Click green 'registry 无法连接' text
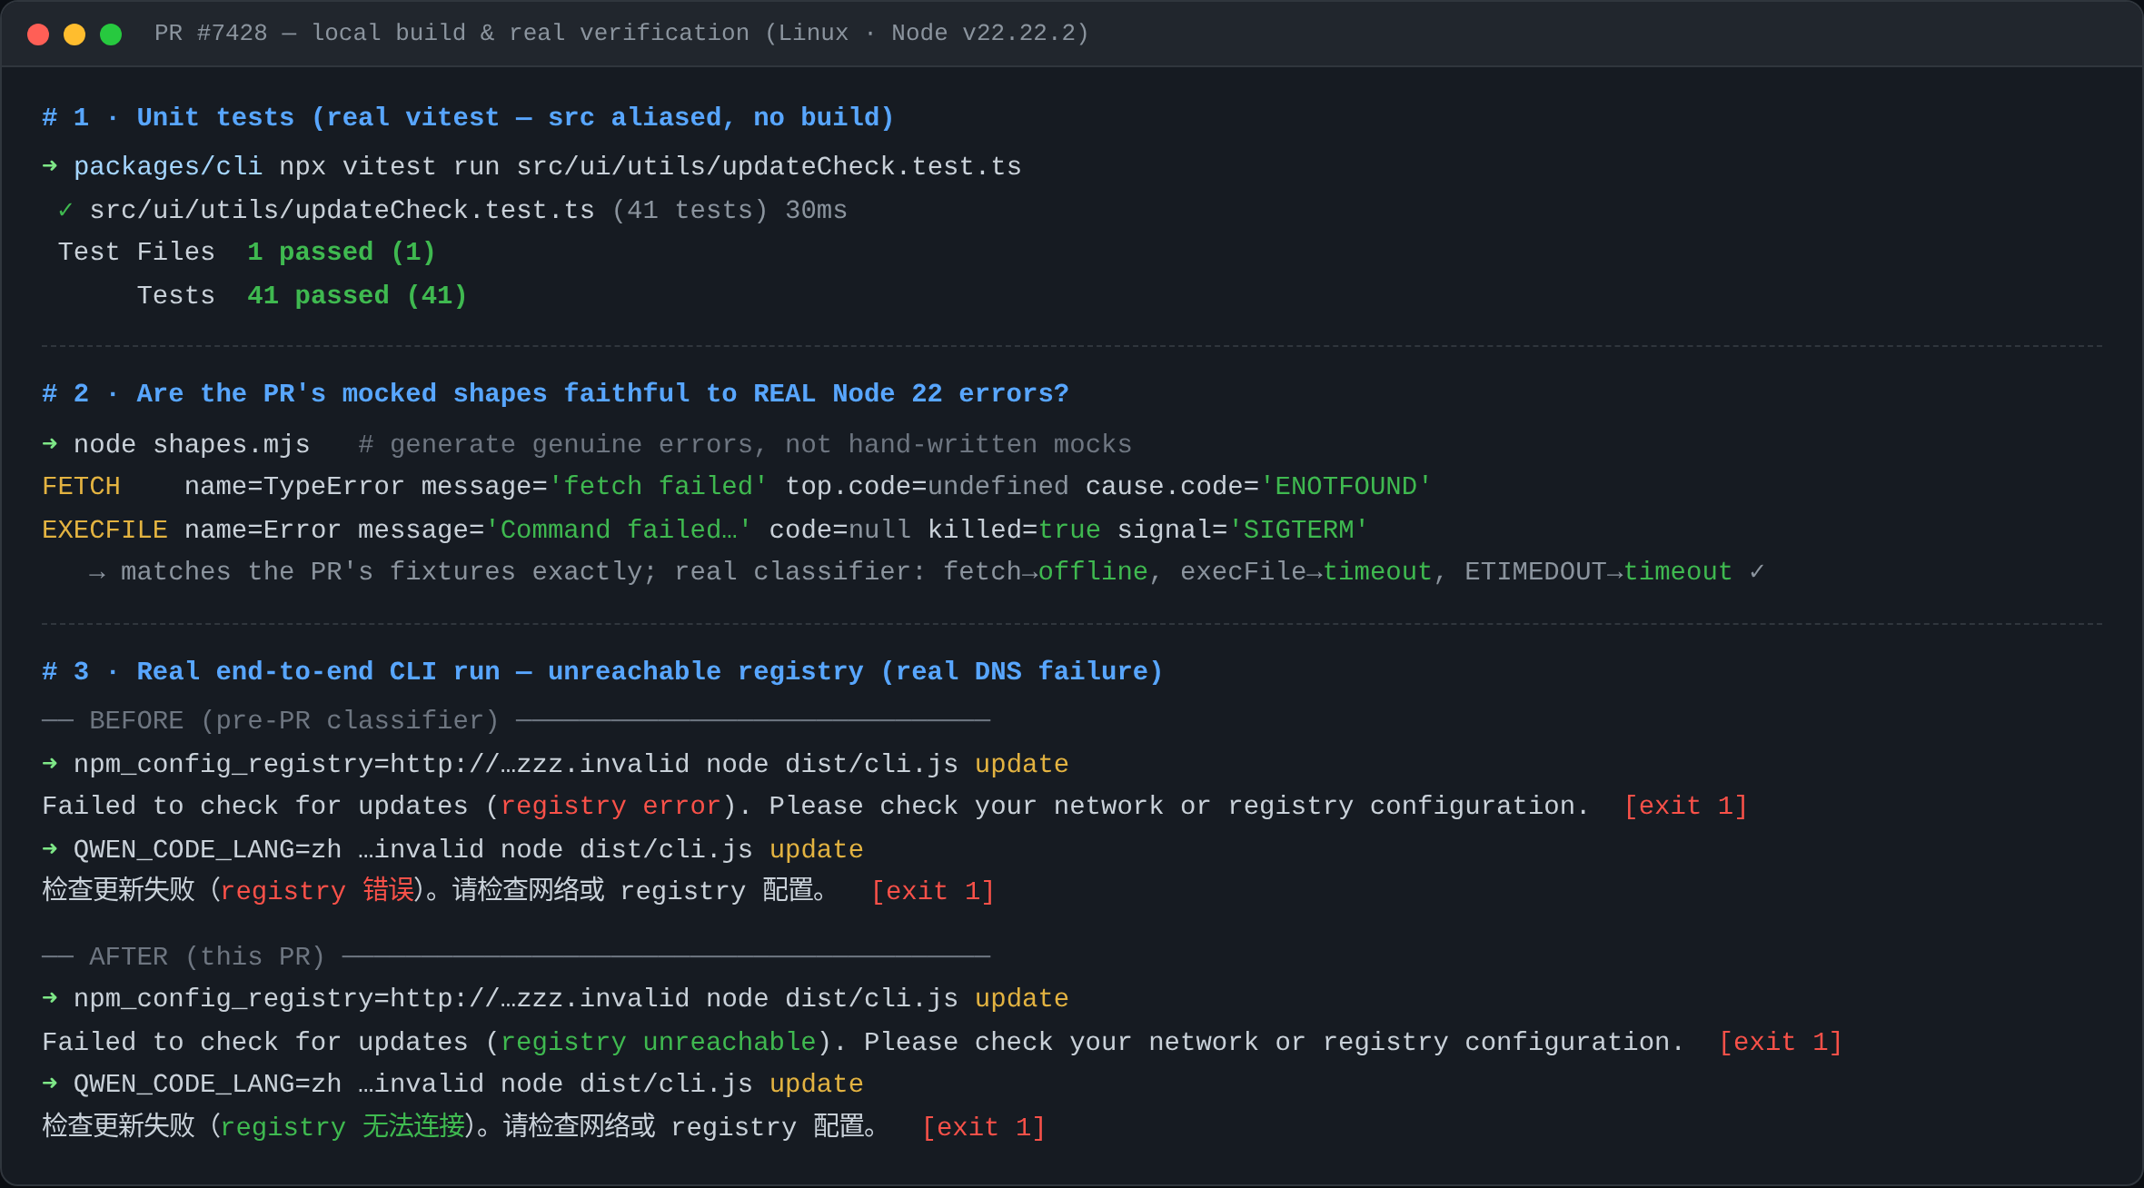Screen dimensions: 2144x1188 point(342,1128)
